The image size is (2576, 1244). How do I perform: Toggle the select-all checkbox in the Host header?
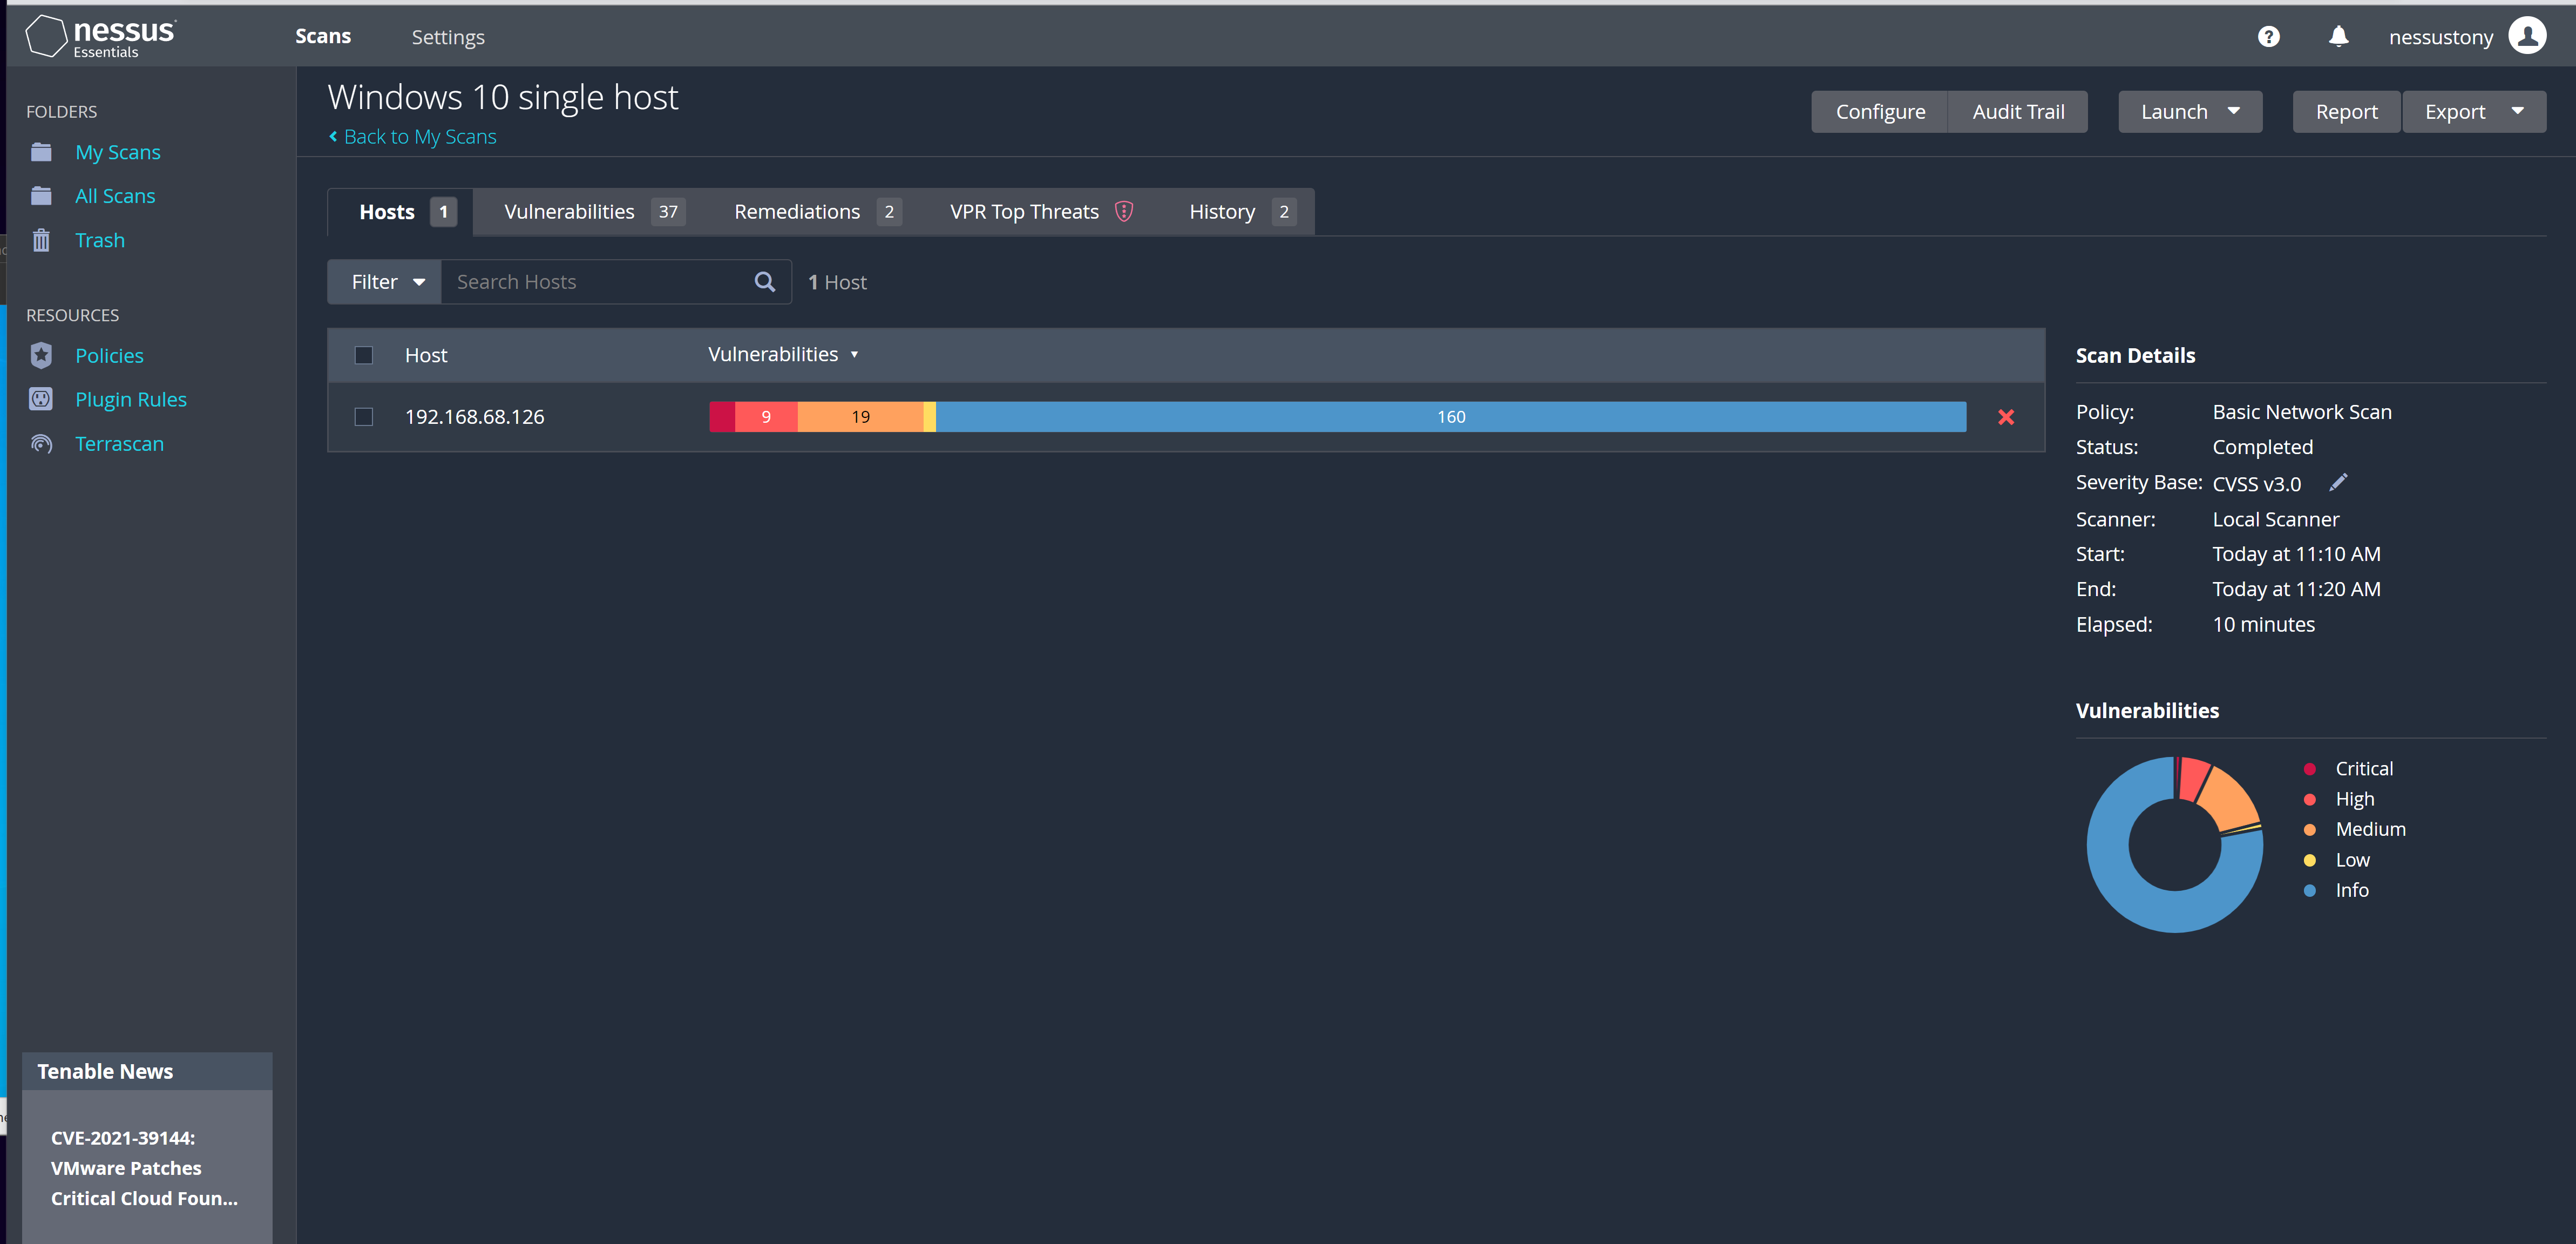click(364, 355)
